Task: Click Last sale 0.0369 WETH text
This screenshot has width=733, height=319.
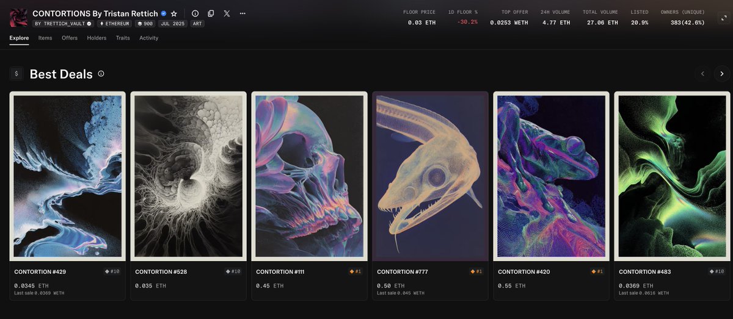Action: pyautogui.click(x=39, y=293)
